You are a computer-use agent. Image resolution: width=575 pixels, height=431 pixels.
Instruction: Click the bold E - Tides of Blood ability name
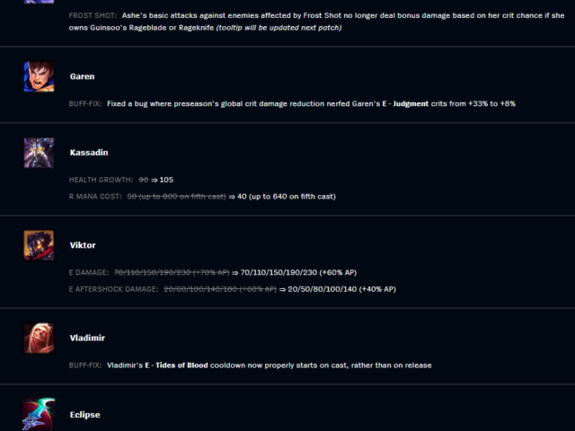coord(176,365)
